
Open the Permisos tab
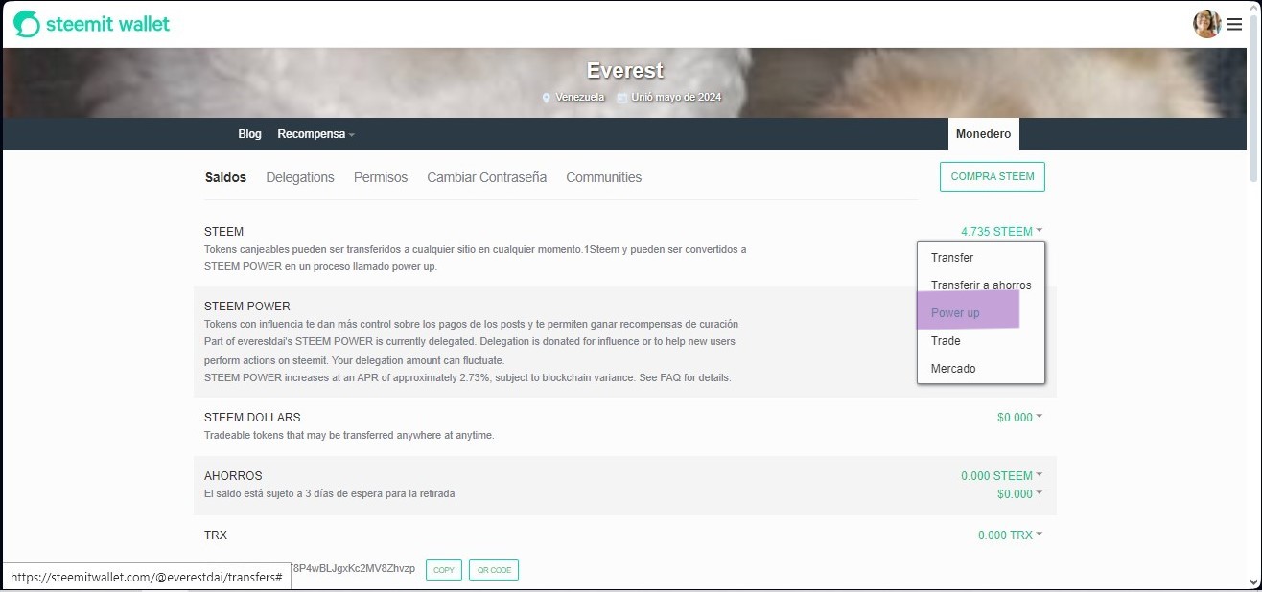(381, 177)
